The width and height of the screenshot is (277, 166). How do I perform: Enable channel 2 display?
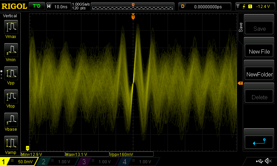[57, 162]
